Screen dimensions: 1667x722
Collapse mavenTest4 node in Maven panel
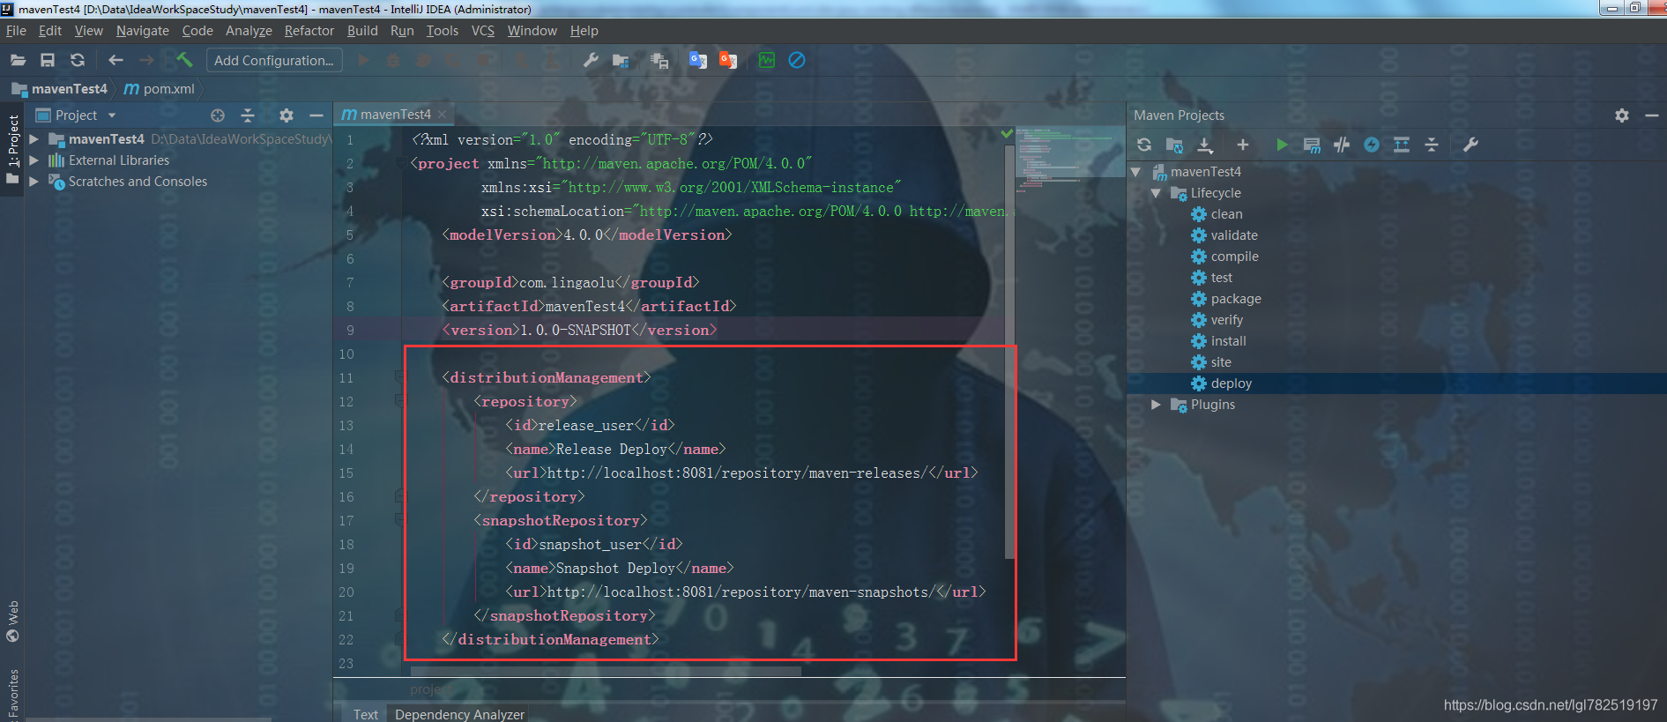(x=1135, y=172)
